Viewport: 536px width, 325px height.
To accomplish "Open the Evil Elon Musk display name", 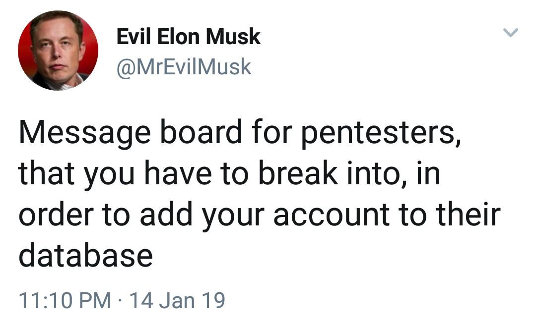I will 189,37.
